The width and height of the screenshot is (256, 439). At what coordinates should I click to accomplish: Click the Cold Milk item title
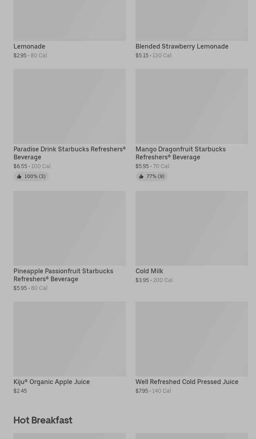pos(149,271)
